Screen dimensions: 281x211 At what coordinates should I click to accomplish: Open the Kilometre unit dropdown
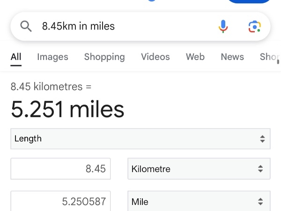(199, 169)
